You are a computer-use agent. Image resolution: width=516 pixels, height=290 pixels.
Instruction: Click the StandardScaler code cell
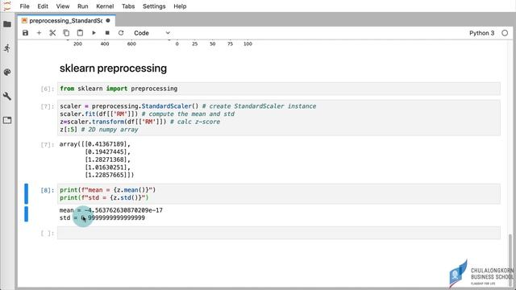coord(278,118)
